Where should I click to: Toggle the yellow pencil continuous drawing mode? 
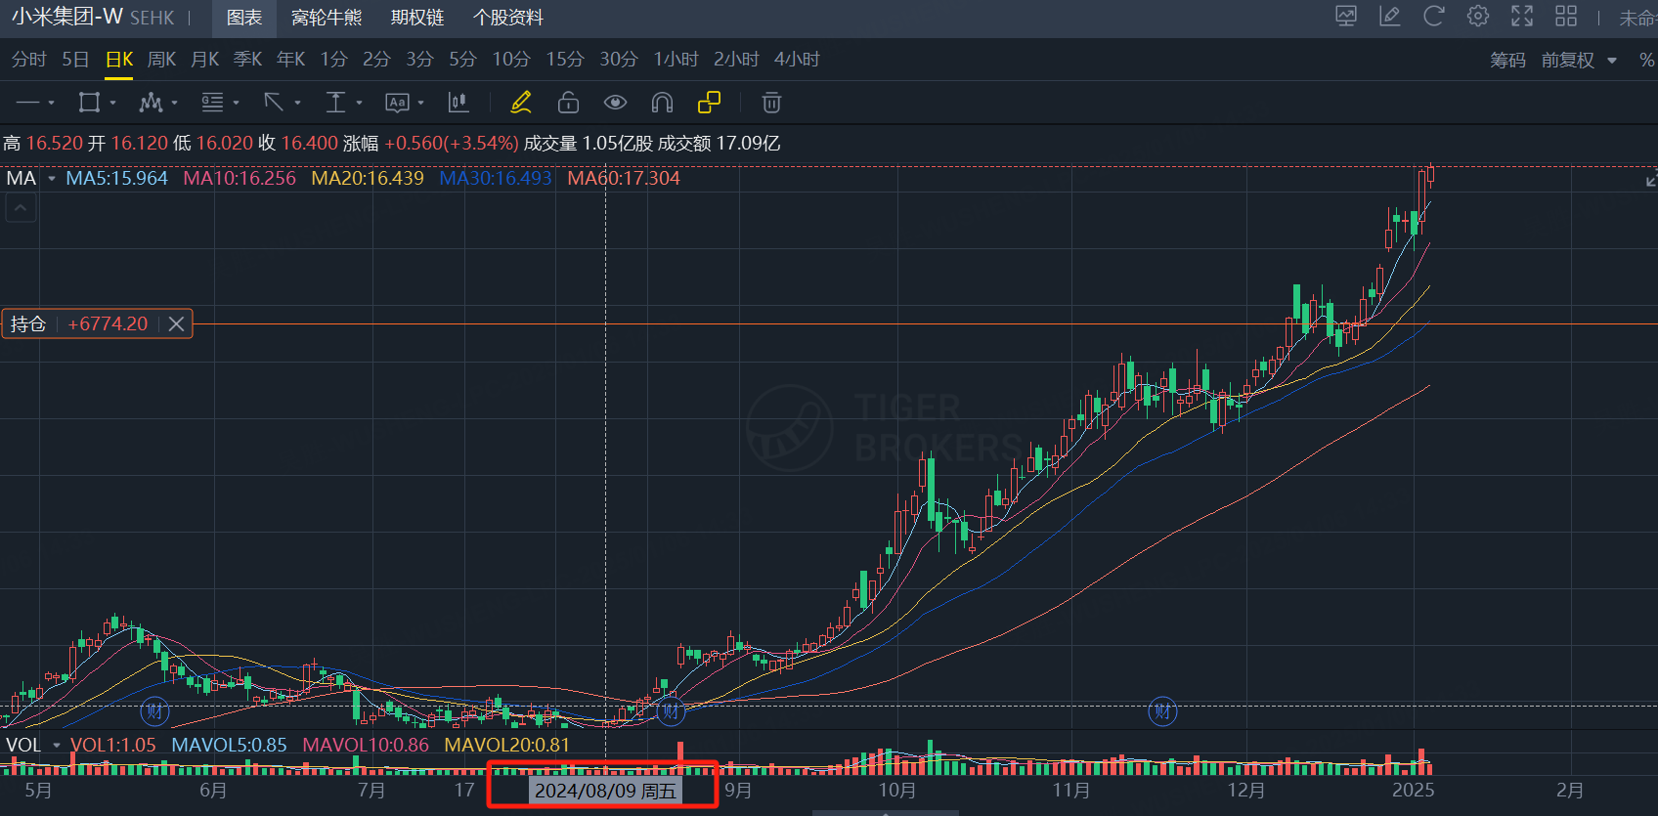(x=521, y=103)
